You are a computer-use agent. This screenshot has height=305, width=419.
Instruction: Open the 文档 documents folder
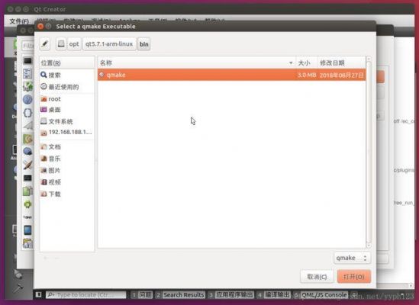[x=67, y=146]
